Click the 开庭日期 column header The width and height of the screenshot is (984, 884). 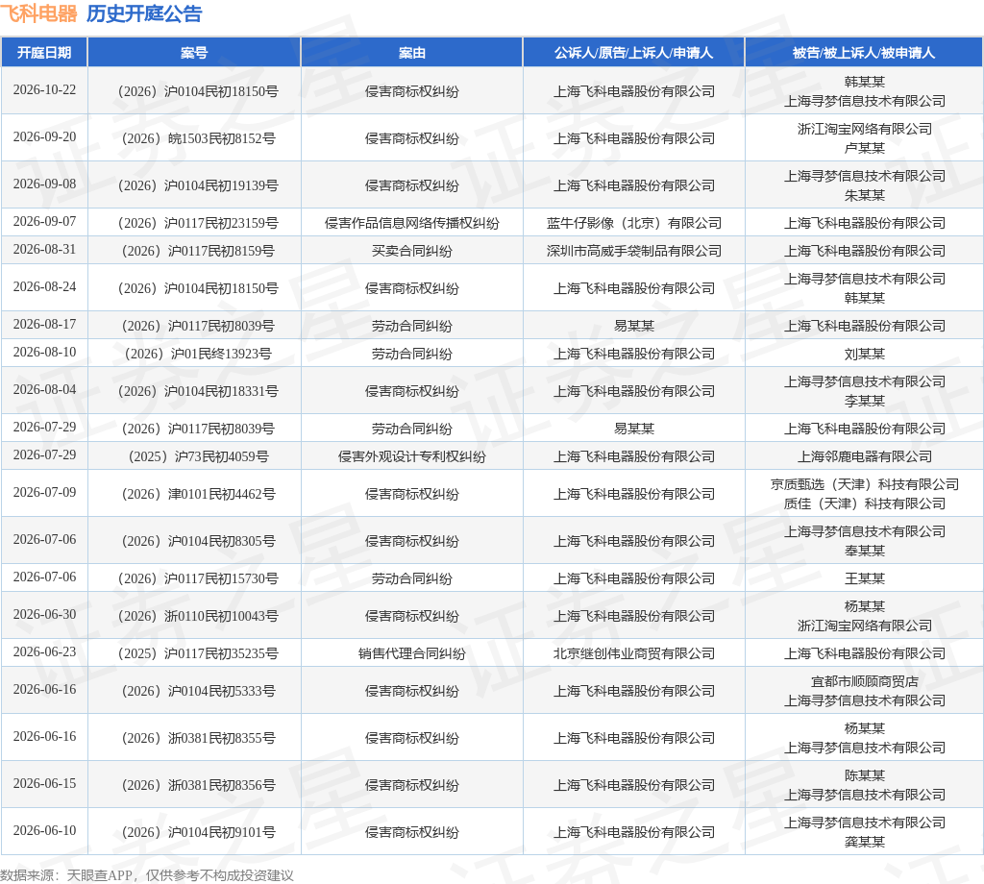44,53
